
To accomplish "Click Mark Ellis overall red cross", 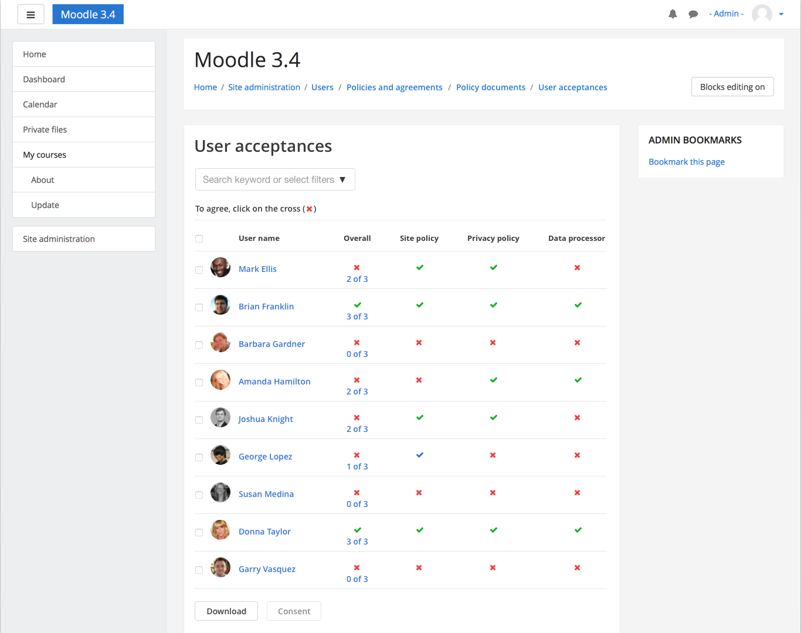I will [x=357, y=268].
